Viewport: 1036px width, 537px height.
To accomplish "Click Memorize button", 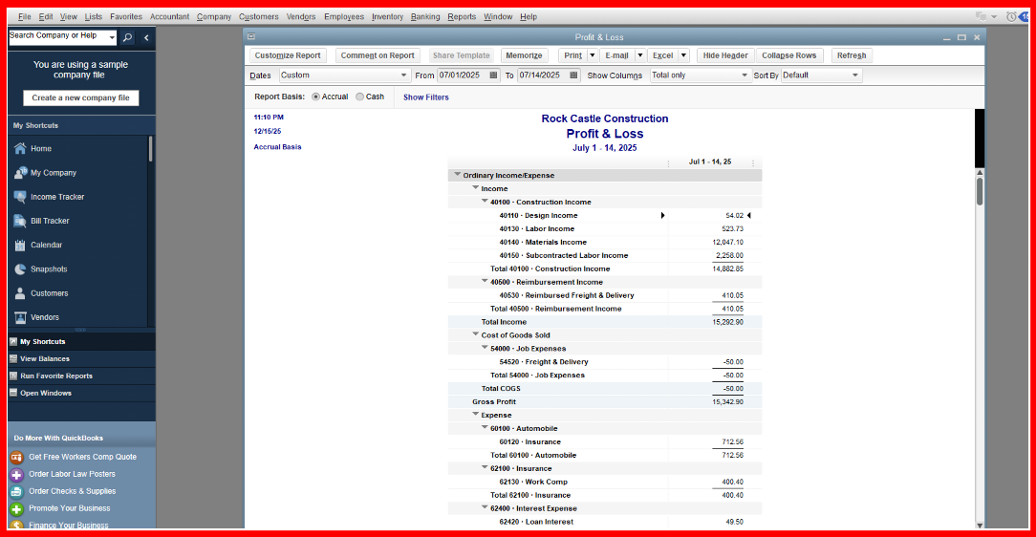I will (x=524, y=55).
